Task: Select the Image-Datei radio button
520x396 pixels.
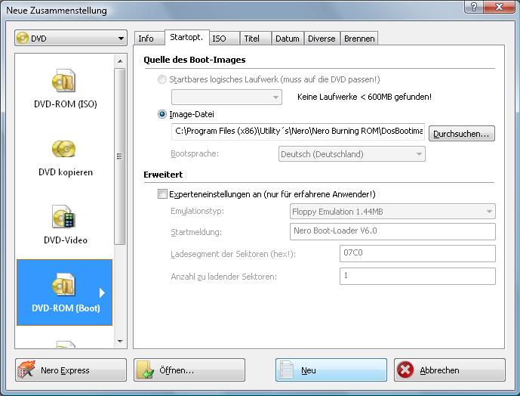Action: (x=162, y=114)
